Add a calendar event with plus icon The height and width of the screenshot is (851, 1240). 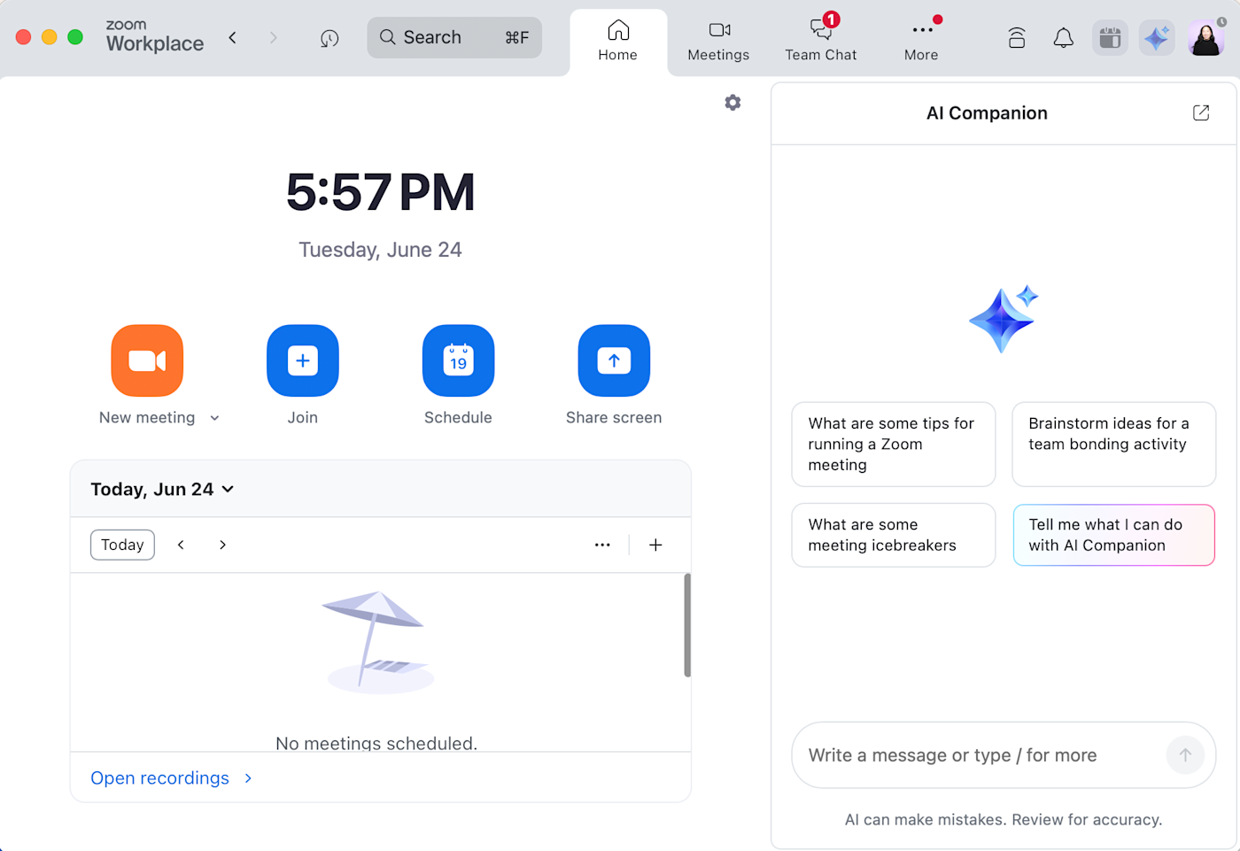click(655, 545)
